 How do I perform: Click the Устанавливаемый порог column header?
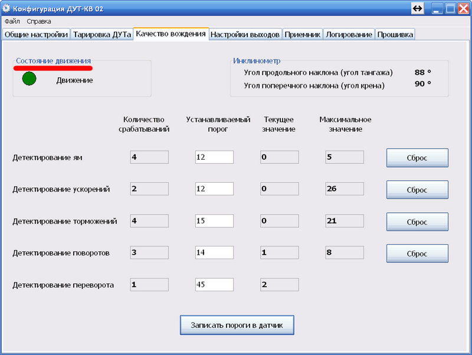(x=218, y=124)
